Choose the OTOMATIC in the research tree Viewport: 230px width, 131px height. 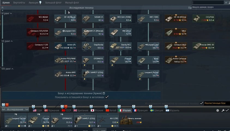(x=93, y=60)
